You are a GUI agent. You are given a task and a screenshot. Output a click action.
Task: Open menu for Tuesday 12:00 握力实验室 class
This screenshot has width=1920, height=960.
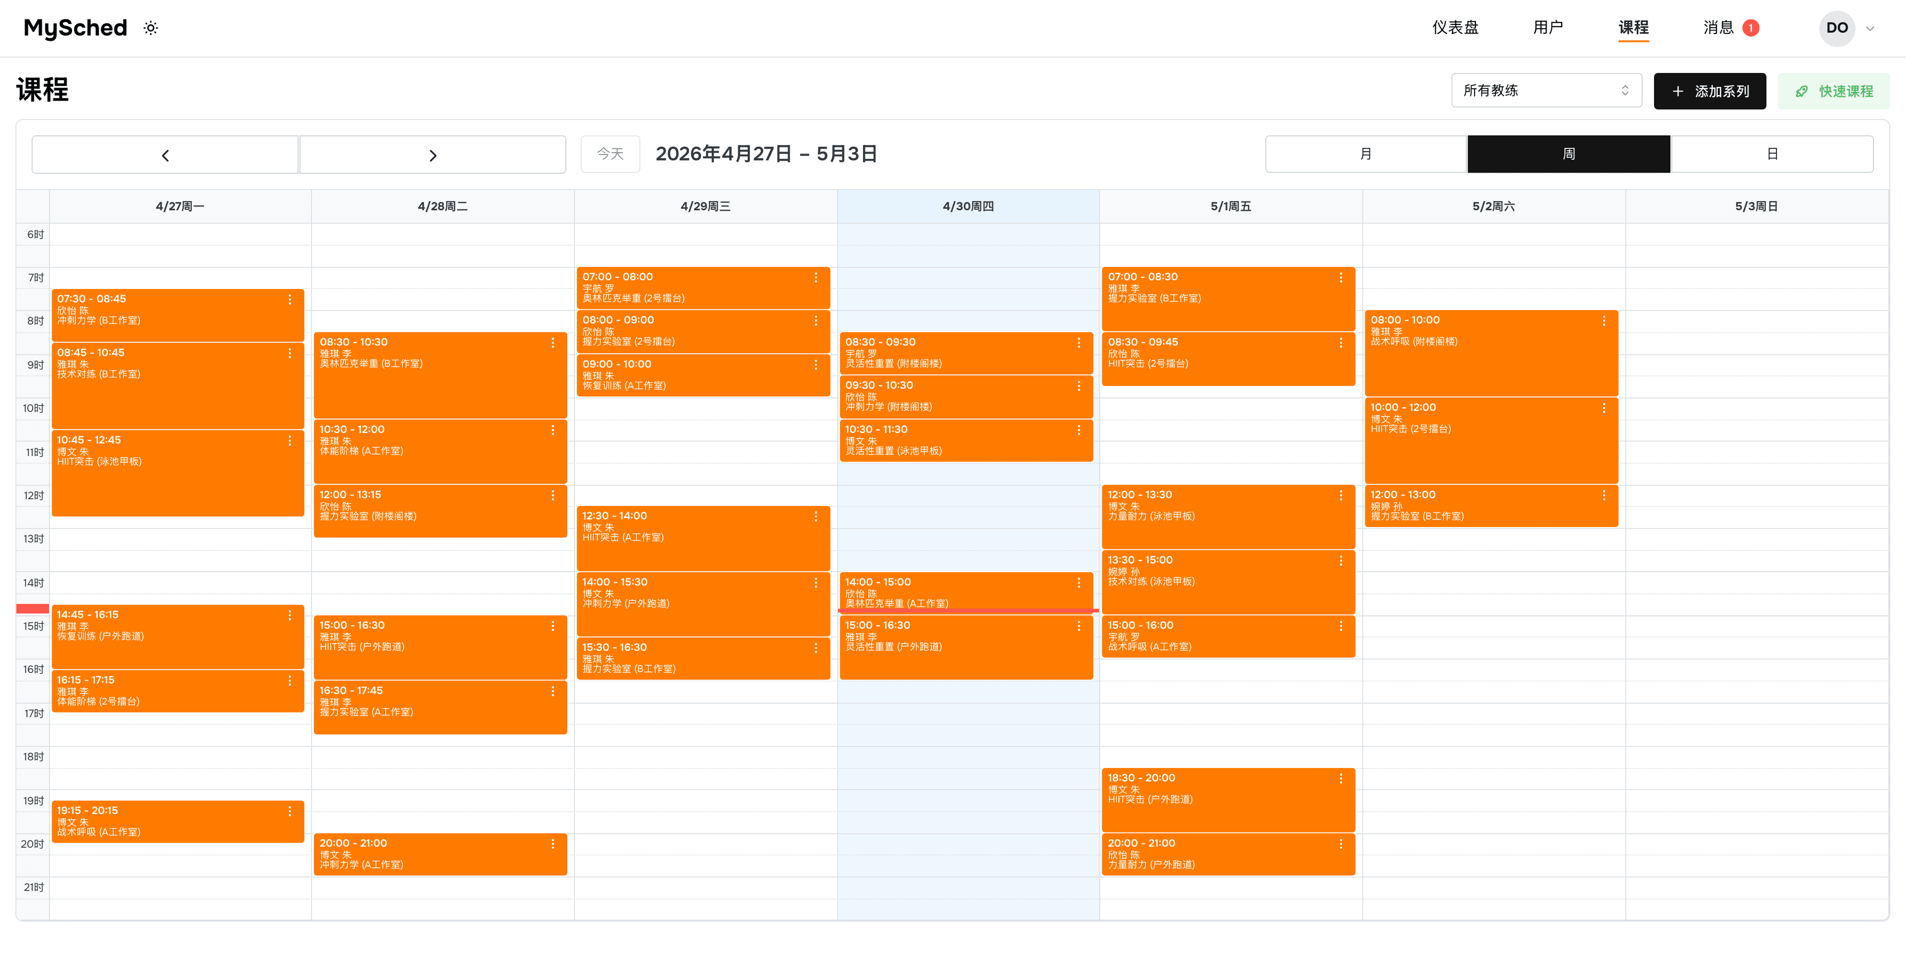click(553, 495)
